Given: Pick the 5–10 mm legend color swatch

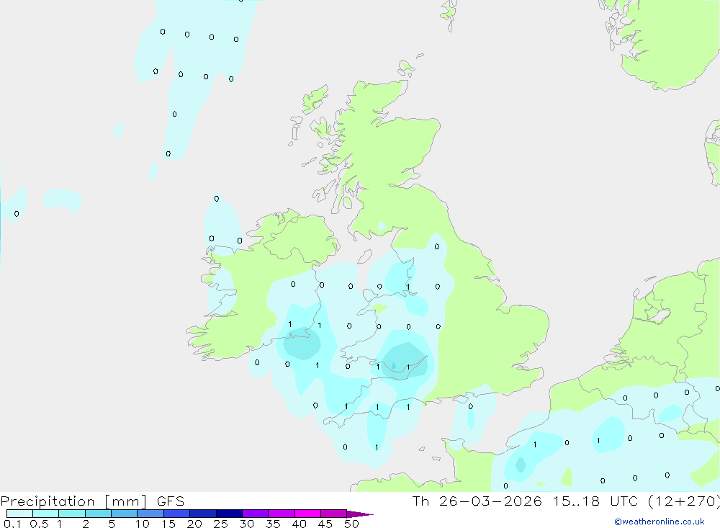Looking at the screenshot, I should coord(125,514).
